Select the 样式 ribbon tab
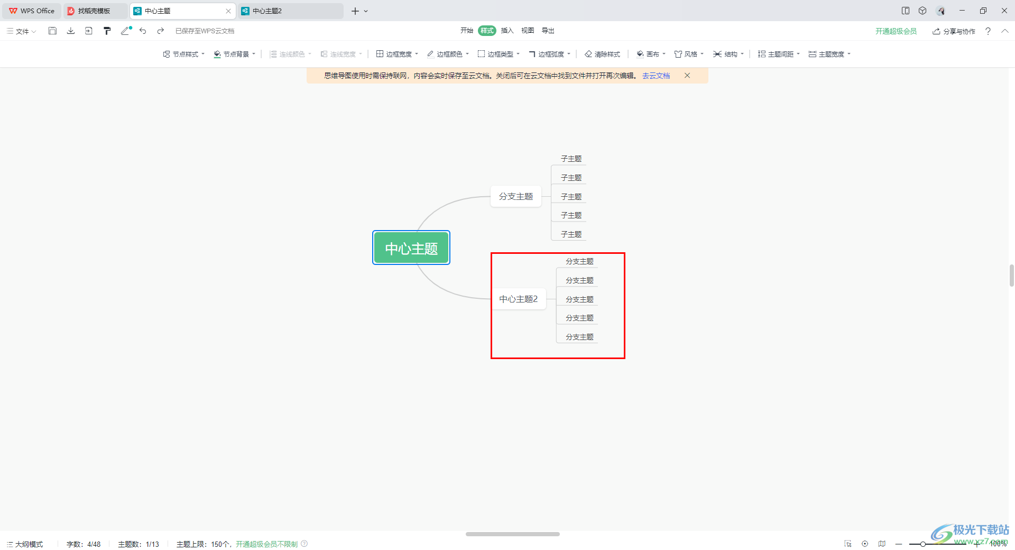Viewport: 1015px width, 550px height. [487, 31]
